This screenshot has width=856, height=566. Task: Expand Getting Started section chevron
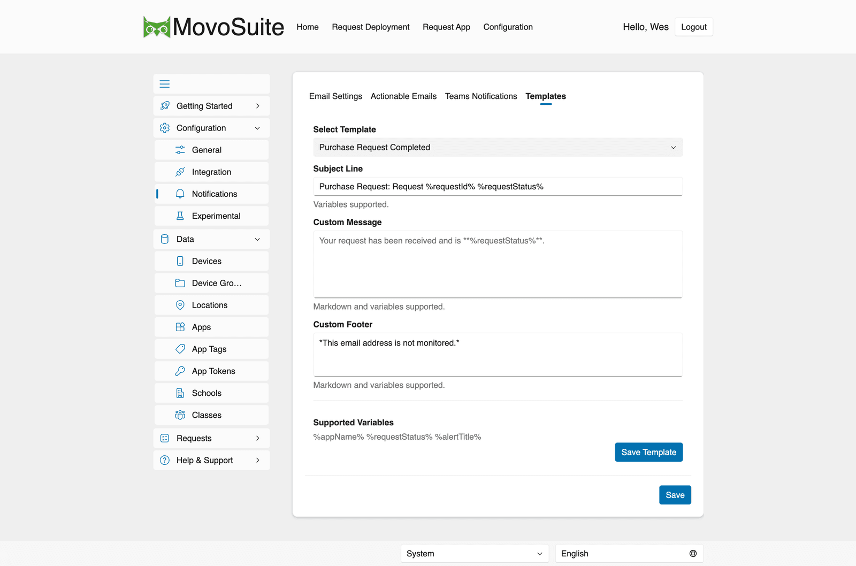click(258, 106)
